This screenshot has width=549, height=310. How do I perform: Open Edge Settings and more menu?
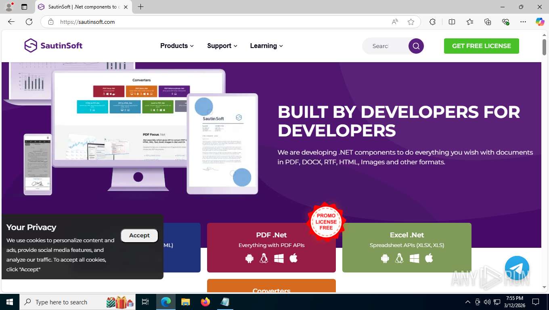[523, 22]
